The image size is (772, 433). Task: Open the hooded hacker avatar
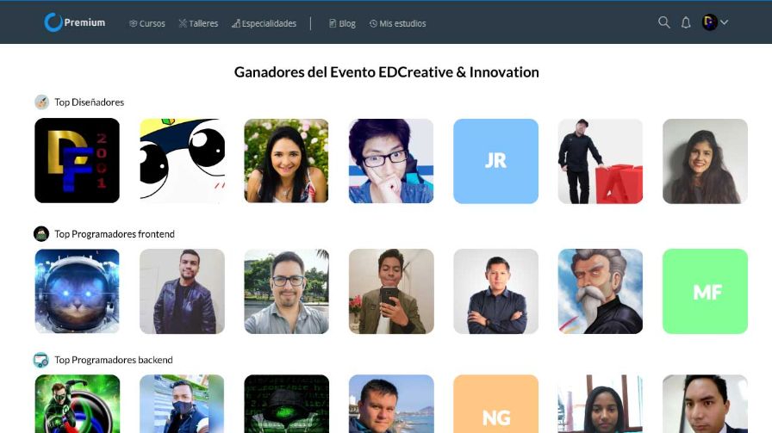coord(287,404)
